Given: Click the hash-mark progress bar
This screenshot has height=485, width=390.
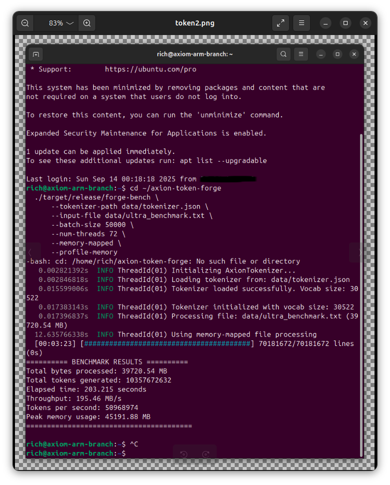Looking at the screenshot, I should coord(167,343).
